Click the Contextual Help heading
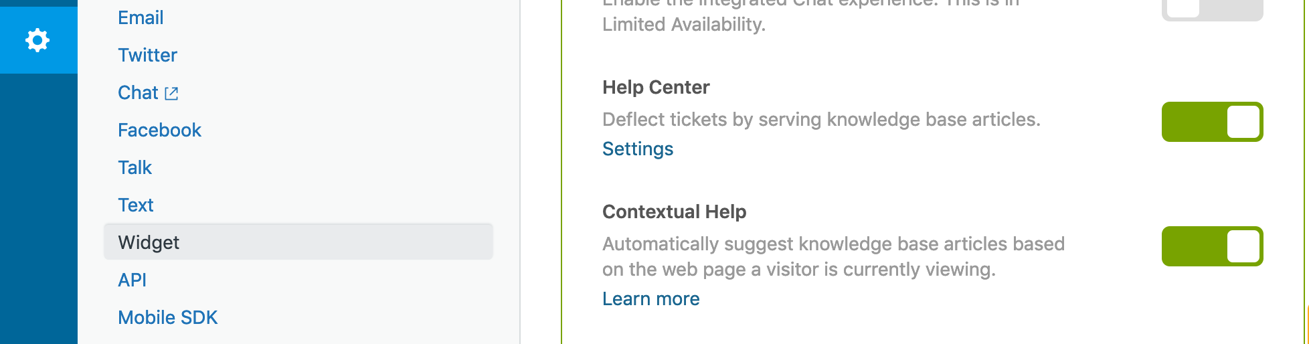 (674, 211)
